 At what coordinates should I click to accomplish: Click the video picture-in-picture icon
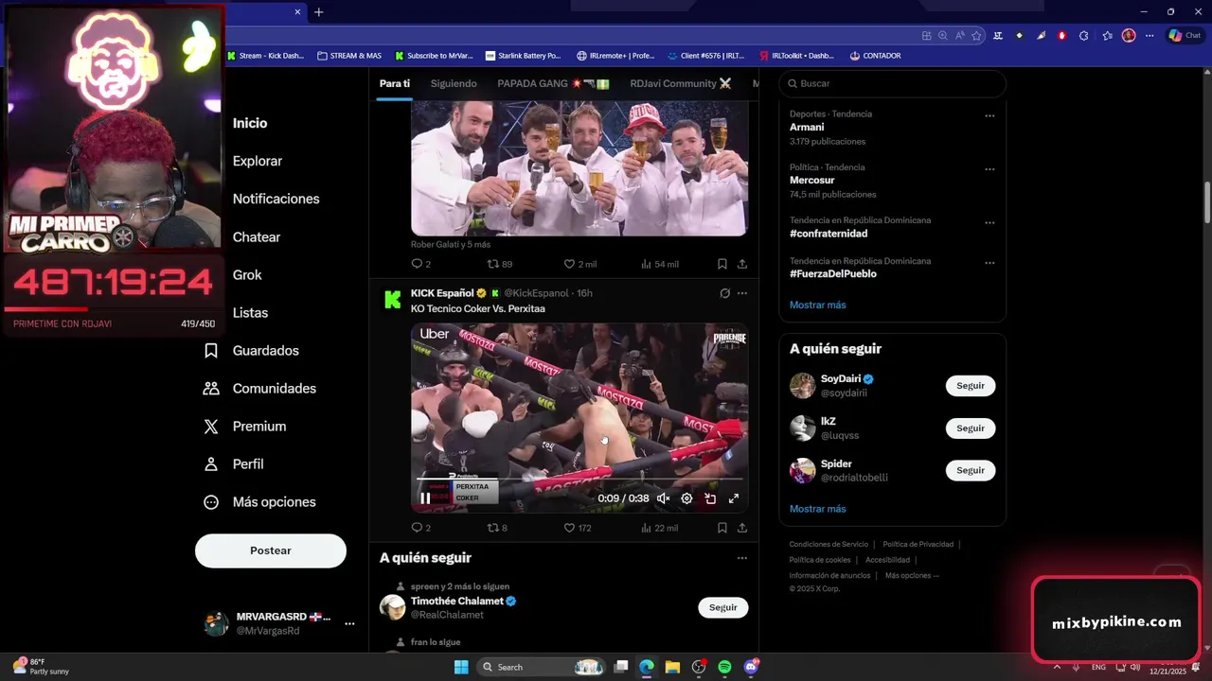coord(710,498)
